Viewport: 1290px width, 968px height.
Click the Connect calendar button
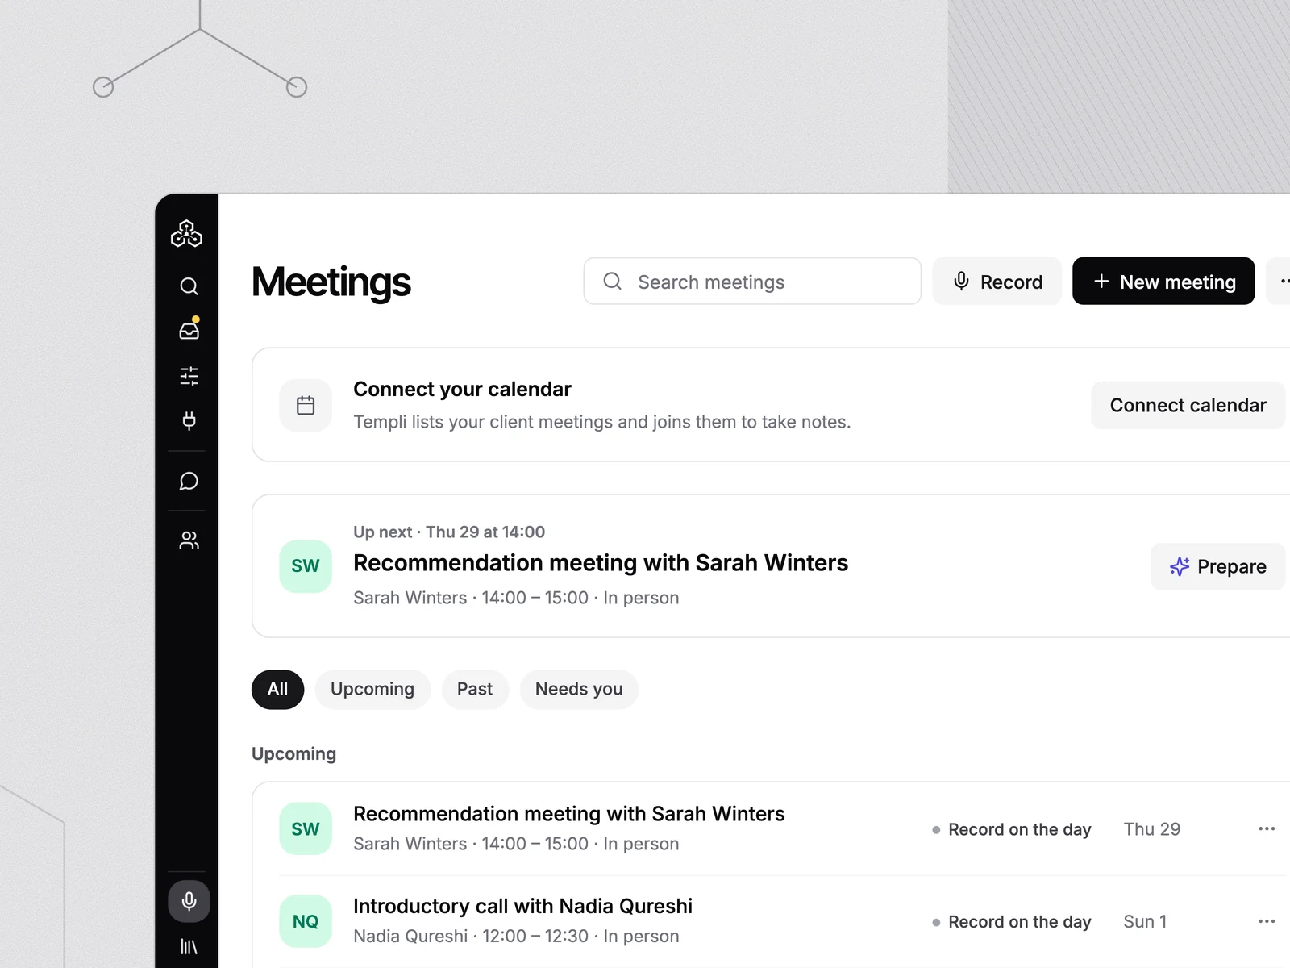click(x=1188, y=405)
